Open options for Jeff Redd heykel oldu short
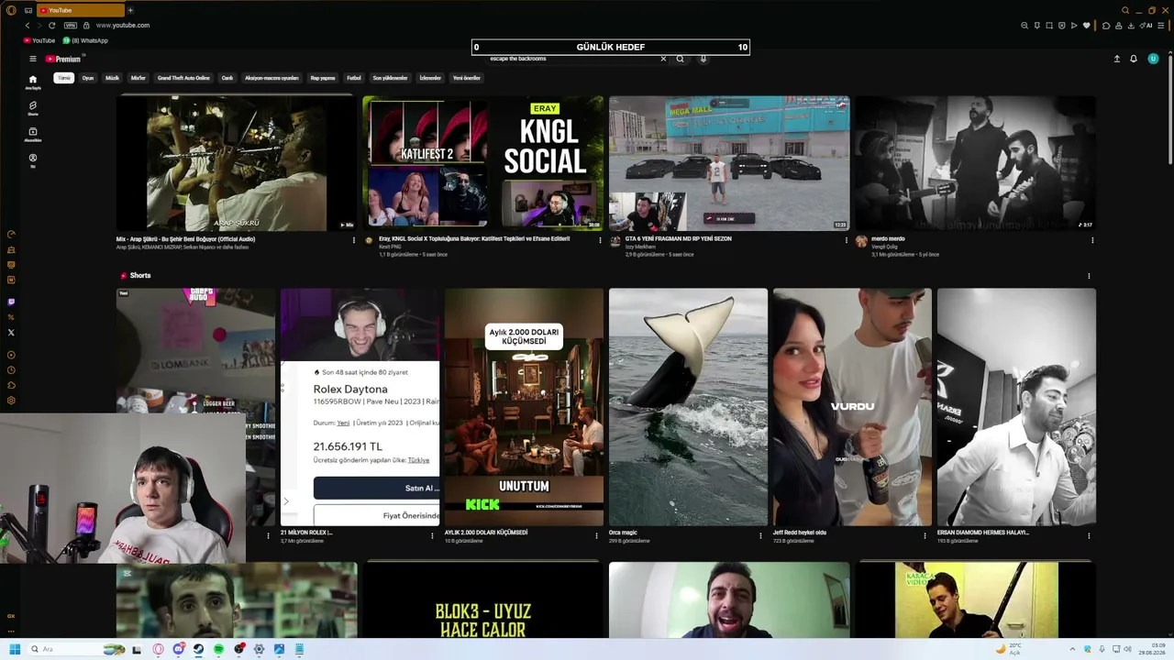1174x660 pixels. coord(925,535)
